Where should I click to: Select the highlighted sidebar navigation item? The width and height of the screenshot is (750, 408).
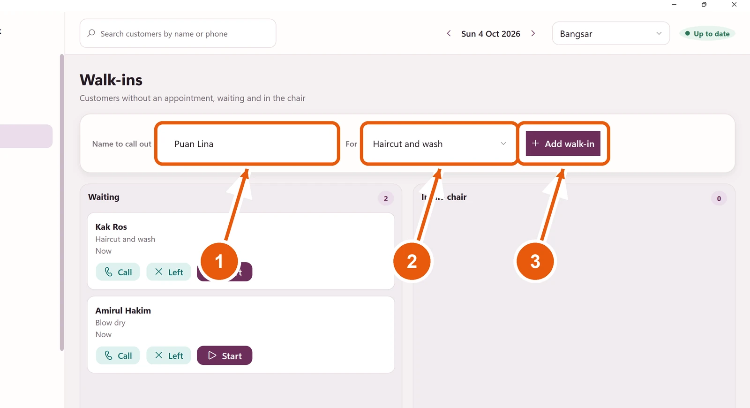[x=26, y=136]
